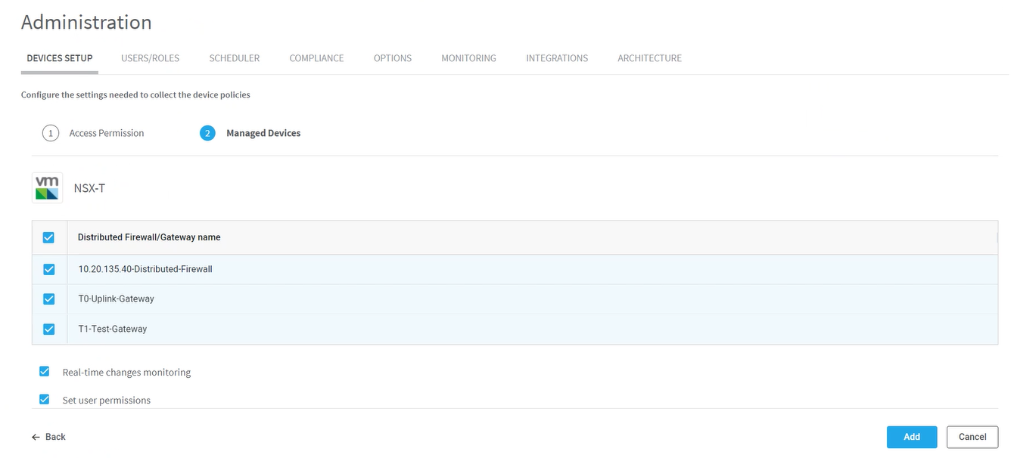Toggle the Set user permissions checkbox

pyautogui.click(x=45, y=400)
